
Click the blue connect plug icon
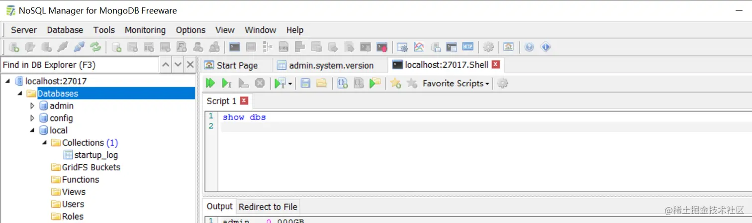(x=79, y=47)
